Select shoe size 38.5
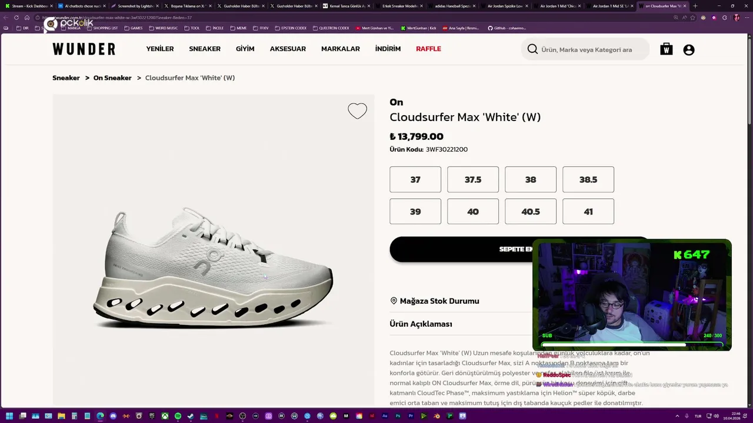Screen dimensions: 753x423 588,179
